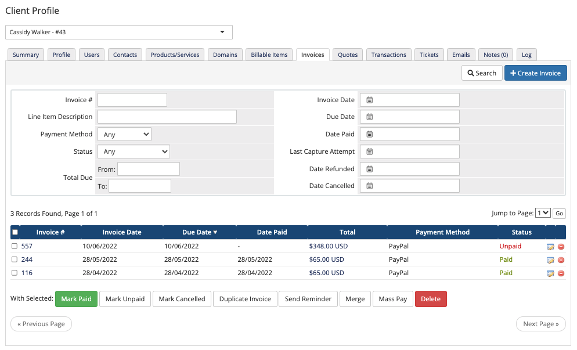Screen dimensions: 577x350
Task: Open the Last Capture Attempt calendar picker
Action: (x=369, y=151)
